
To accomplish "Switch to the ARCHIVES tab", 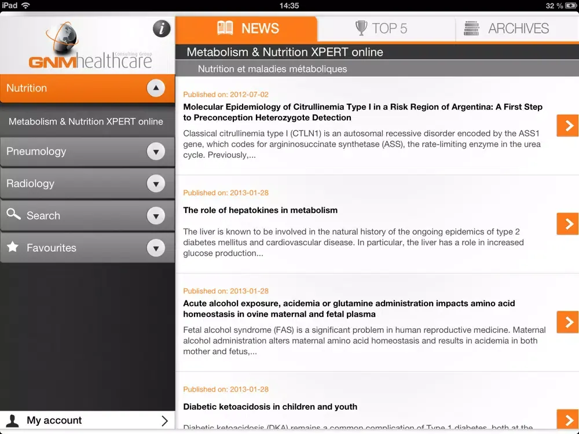I will tap(517, 28).
